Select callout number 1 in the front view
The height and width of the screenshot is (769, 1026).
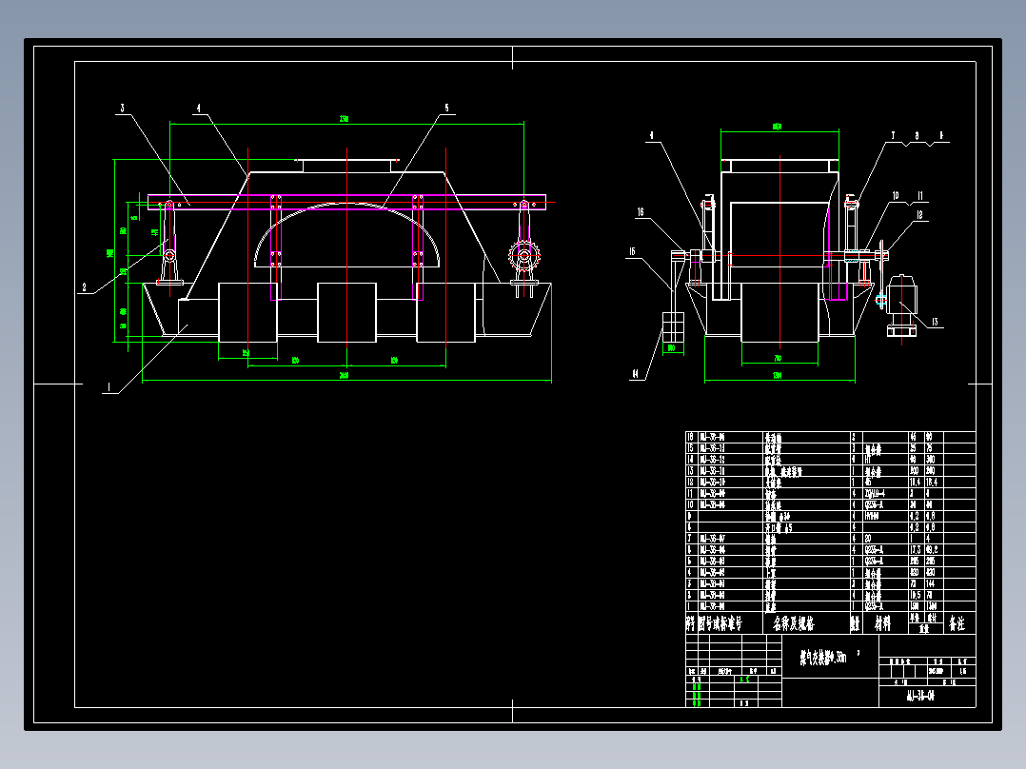[109, 386]
